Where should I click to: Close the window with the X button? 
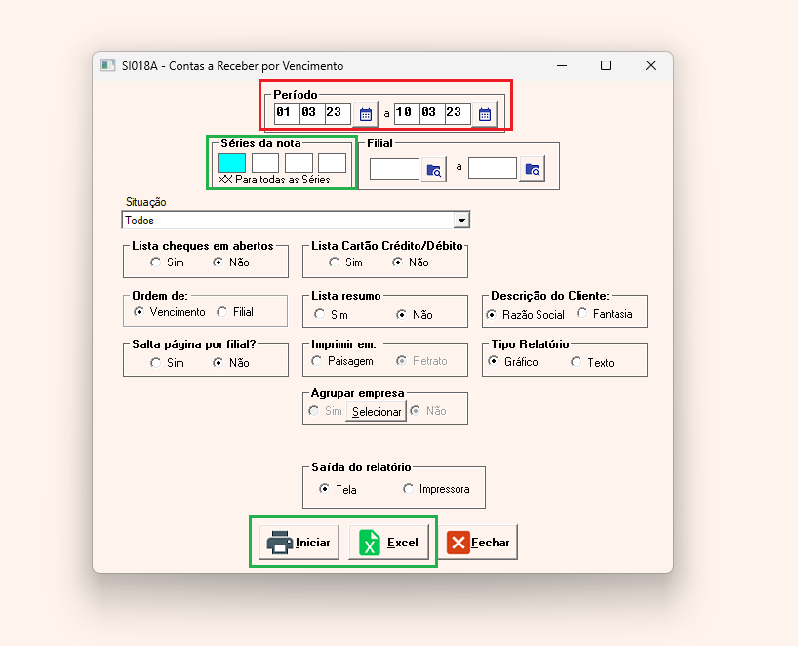[x=651, y=65]
